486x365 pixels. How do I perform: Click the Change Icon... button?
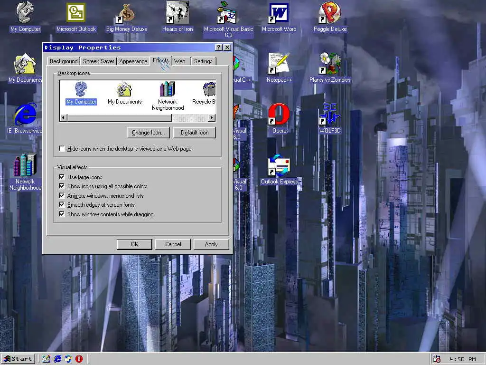pos(148,133)
